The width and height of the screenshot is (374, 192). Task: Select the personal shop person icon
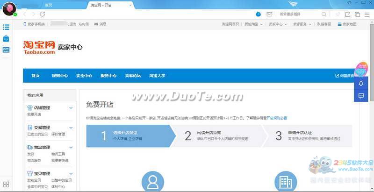pyautogui.click(x=153, y=182)
